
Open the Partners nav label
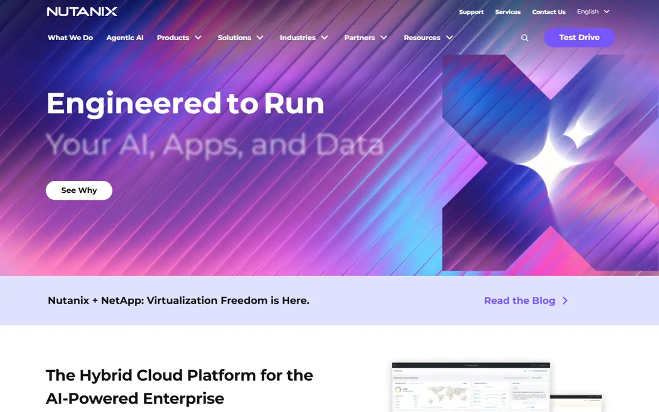tap(359, 38)
